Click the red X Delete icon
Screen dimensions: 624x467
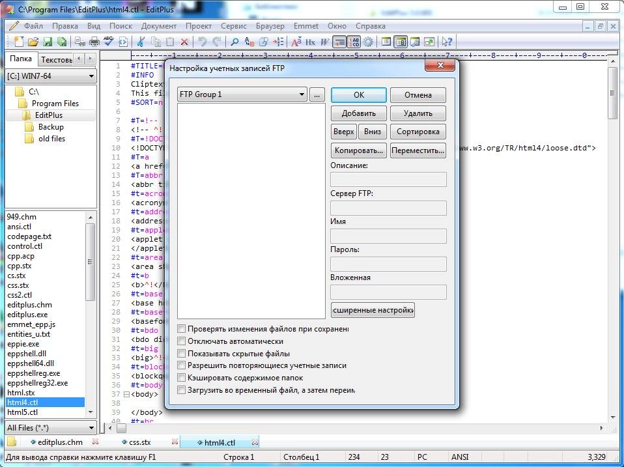point(184,42)
